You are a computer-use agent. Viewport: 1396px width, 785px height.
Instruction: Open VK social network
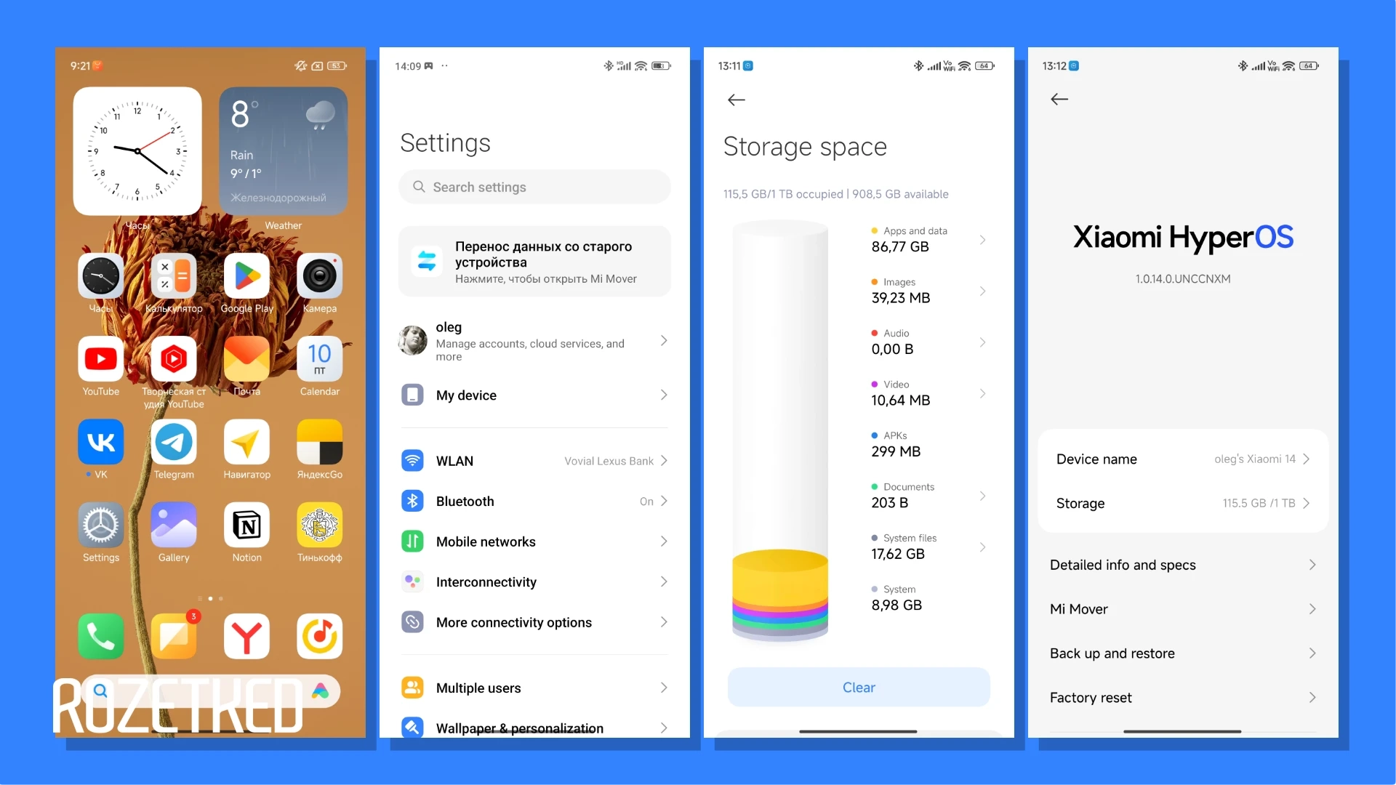tap(100, 443)
